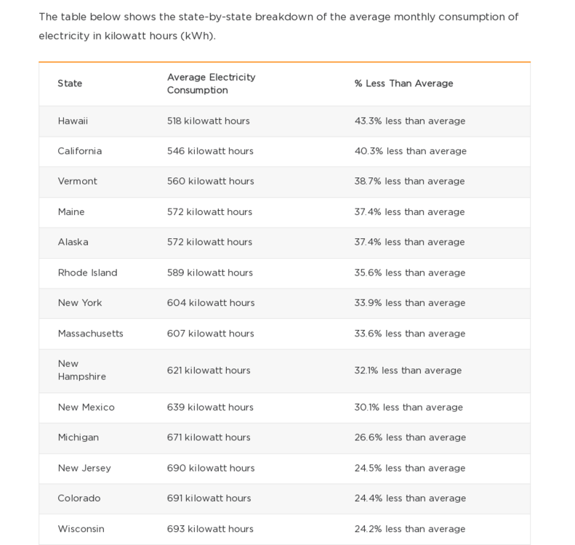This screenshot has width=575, height=545.
Task: Select the Michigan state cell
Action: (78, 437)
